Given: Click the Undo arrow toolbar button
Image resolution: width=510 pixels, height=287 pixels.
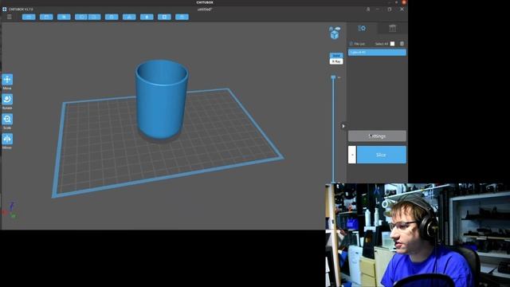Looking at the screenshot, I should 81,17.
